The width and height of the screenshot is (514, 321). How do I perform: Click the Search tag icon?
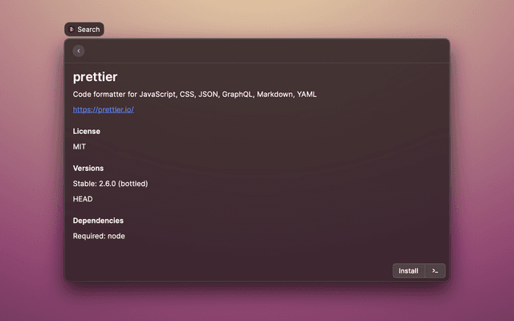71,30
